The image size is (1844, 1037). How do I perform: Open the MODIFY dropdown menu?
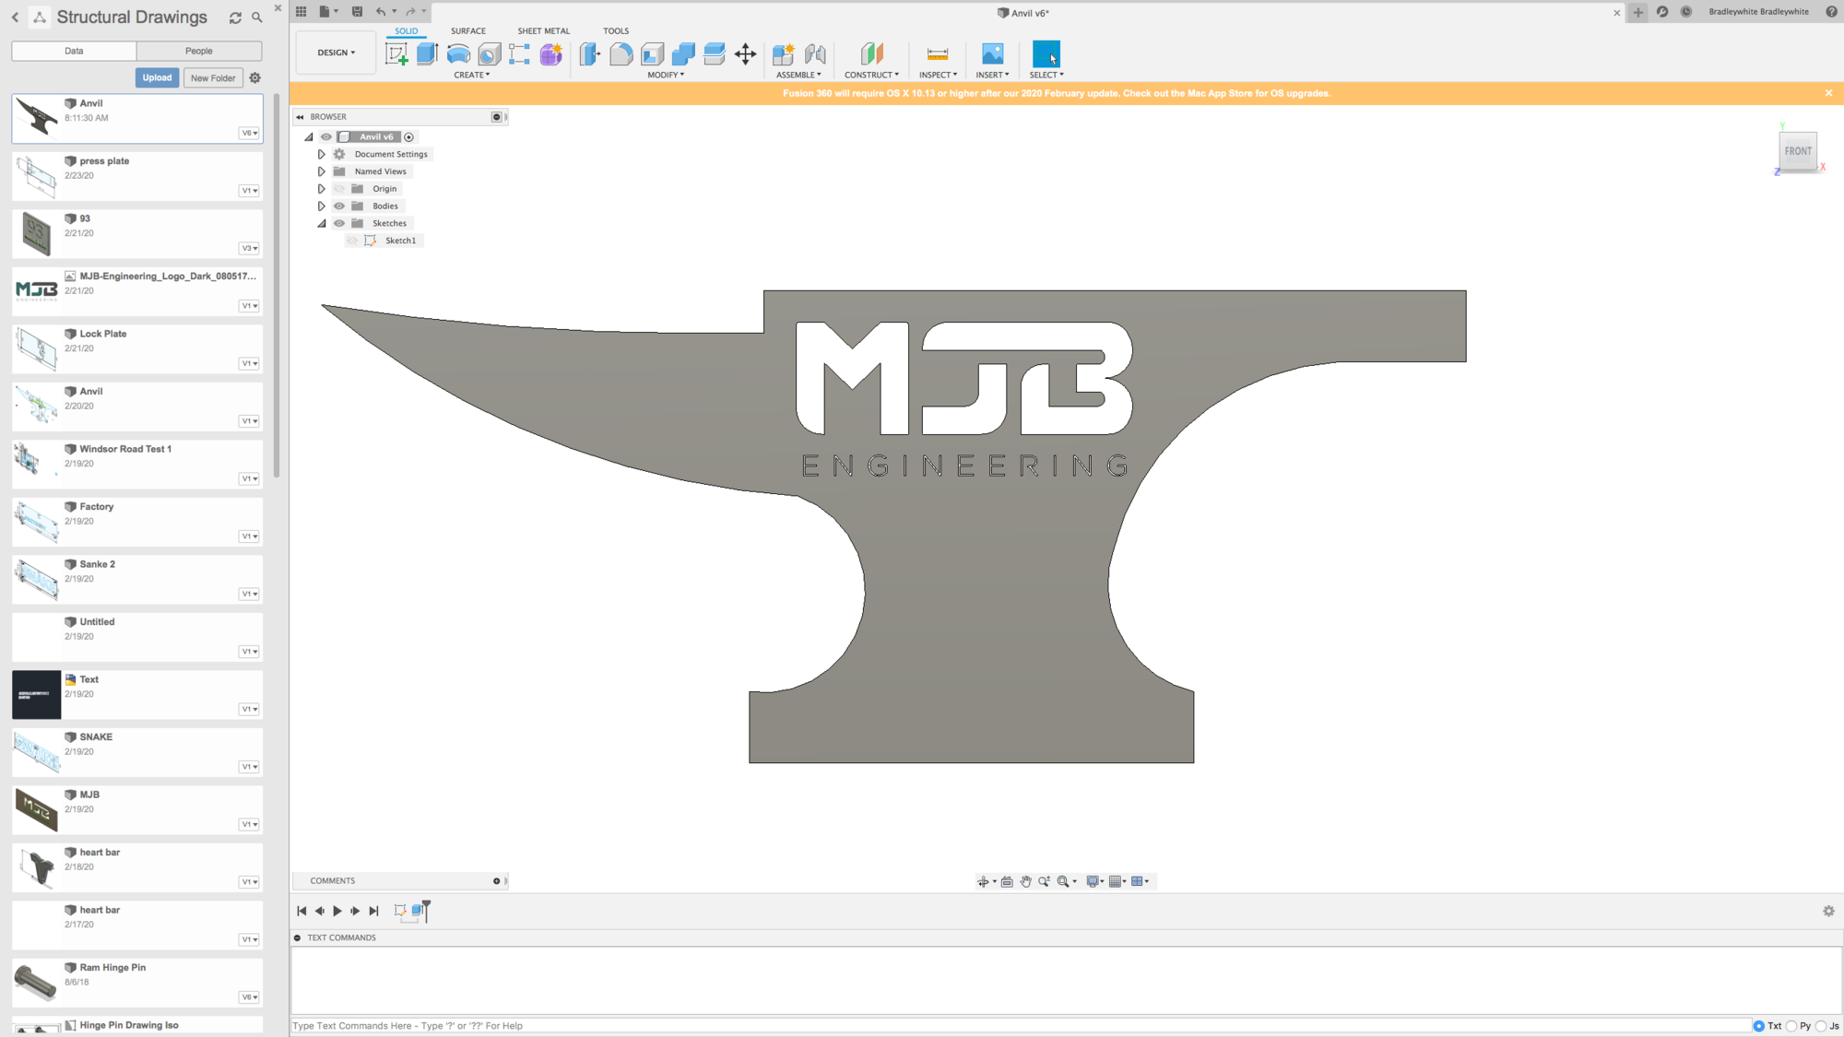coord(665,75)
